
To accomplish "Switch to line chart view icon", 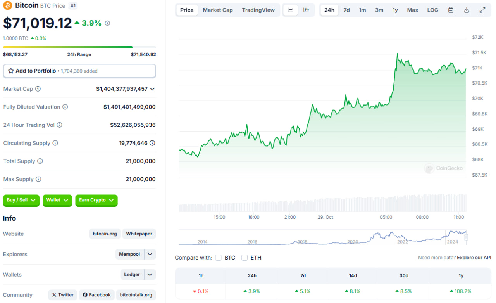I will [x=290, y=10].
